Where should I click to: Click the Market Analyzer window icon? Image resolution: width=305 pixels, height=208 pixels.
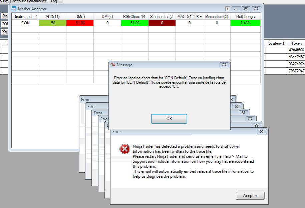[x=14, y=9]
